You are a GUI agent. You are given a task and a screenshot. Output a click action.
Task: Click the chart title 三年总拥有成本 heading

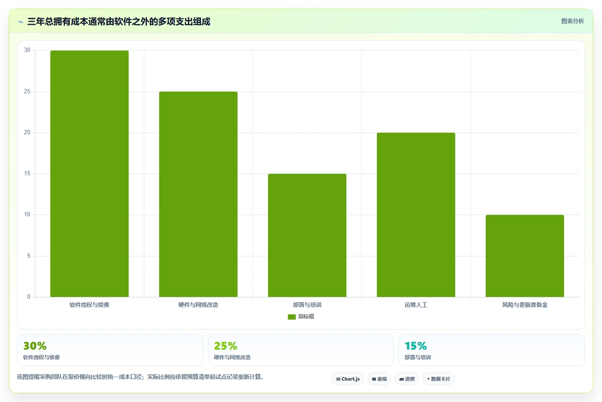pyautogui.click(x=119, y=22)
